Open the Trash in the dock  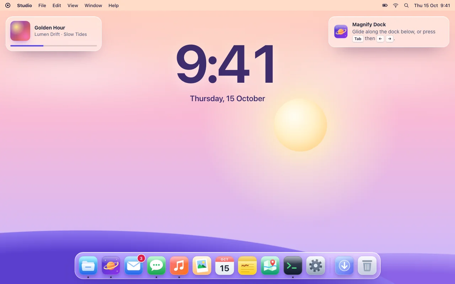tap(367, 266)
